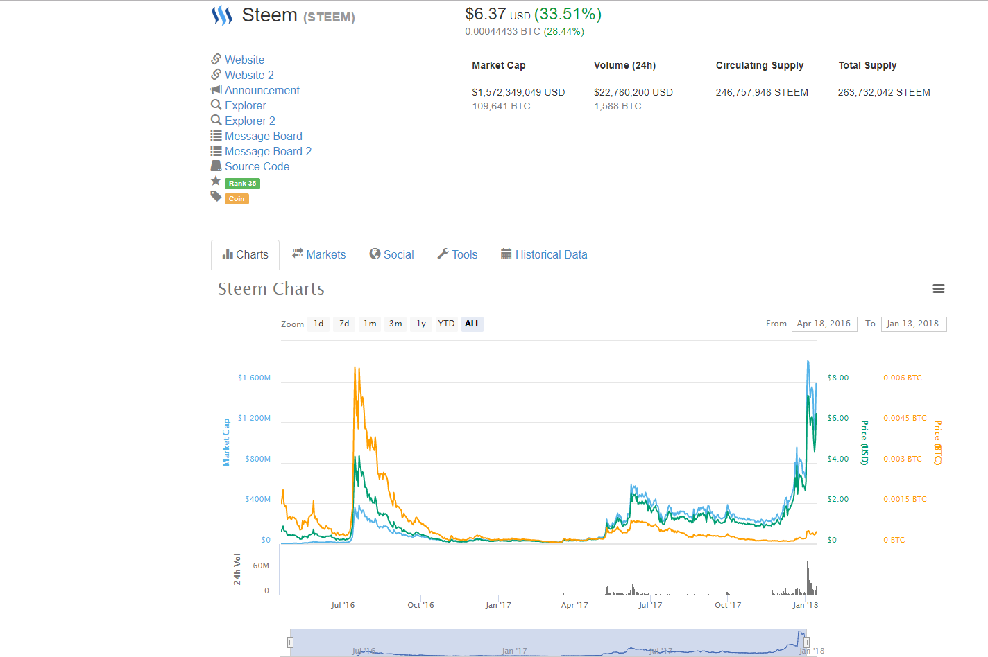This screenshot has width=988, height=657.
Task: Set chart zoom to ALL
Action: click(x=472, y=324)
